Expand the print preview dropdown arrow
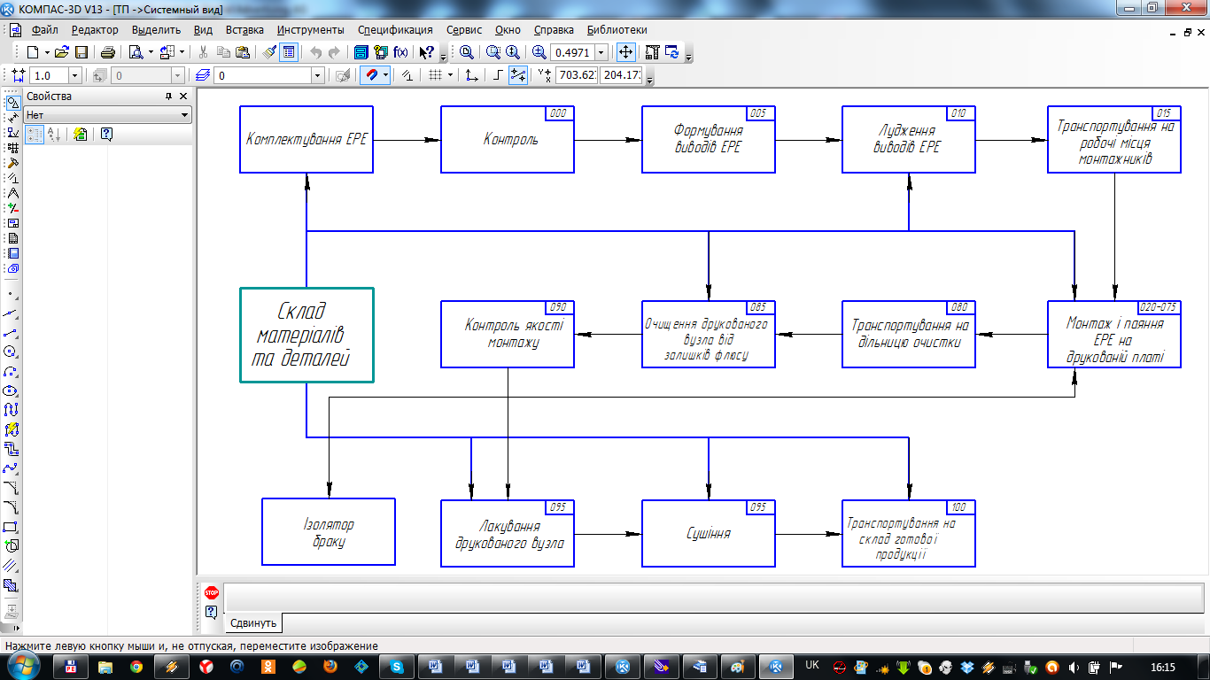This screenshot has height=680, width=1210. pos(151,52)
